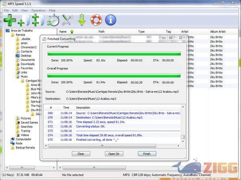The width and height of the screenshot is (241, 180).
Task: Click the Open Dir button
Action: tap(114, 154)
